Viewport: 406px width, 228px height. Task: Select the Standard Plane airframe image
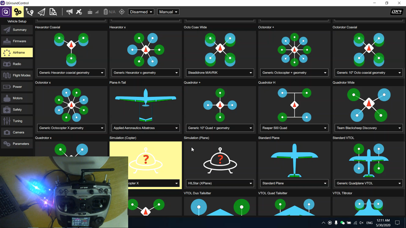point(294,160)
